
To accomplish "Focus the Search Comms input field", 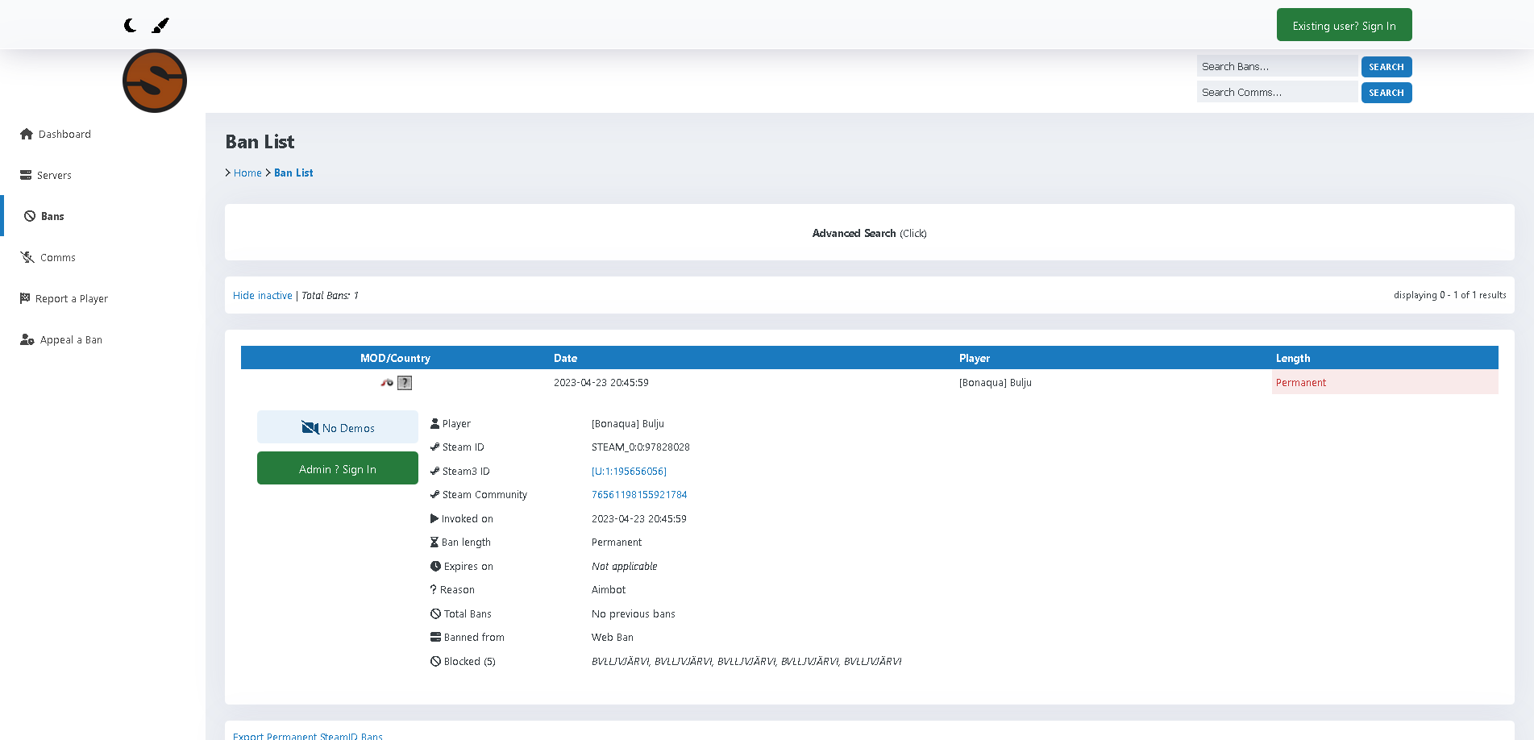I will point(1277,93).
